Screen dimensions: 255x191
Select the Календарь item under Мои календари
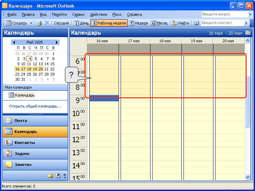click(x=22, y=95)
